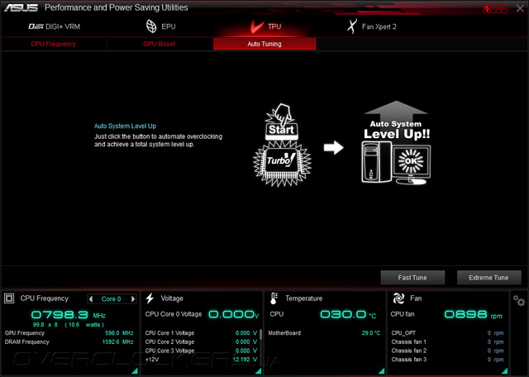Click the TPU red wing icon
This screenshot has height=377, width=529.
(257, 26)
